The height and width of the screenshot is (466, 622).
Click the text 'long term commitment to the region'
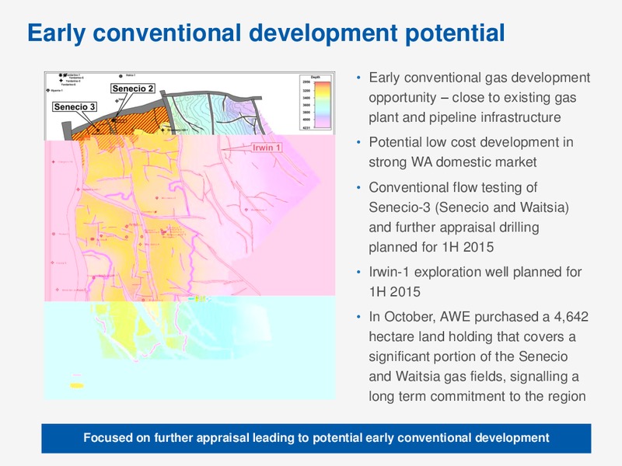pos(477,396)
